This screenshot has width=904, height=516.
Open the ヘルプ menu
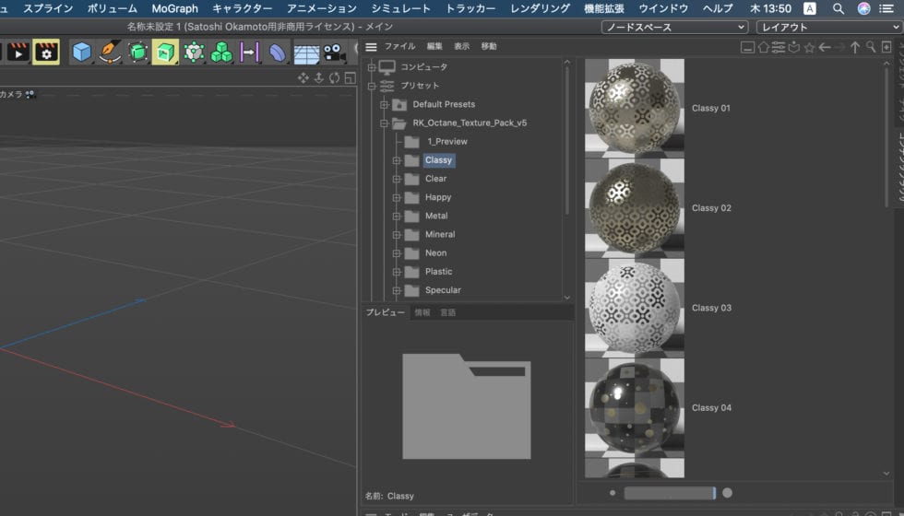pos(718,8)
